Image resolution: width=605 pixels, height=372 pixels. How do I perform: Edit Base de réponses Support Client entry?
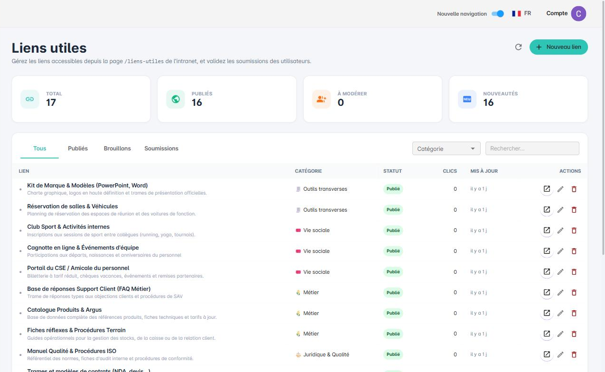point(560,292)
